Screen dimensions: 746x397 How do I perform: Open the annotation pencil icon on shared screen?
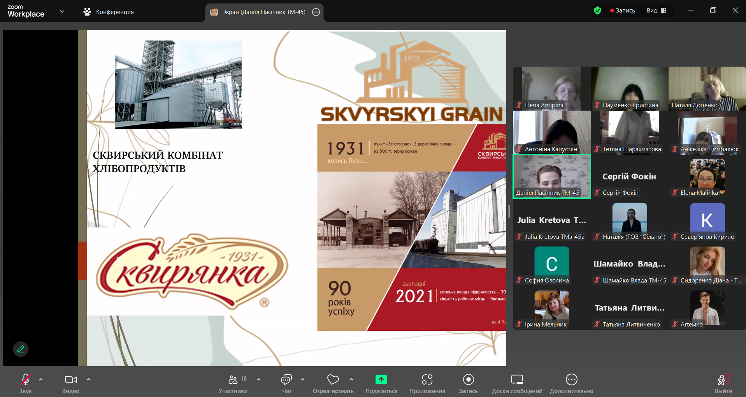click(21, 349)
